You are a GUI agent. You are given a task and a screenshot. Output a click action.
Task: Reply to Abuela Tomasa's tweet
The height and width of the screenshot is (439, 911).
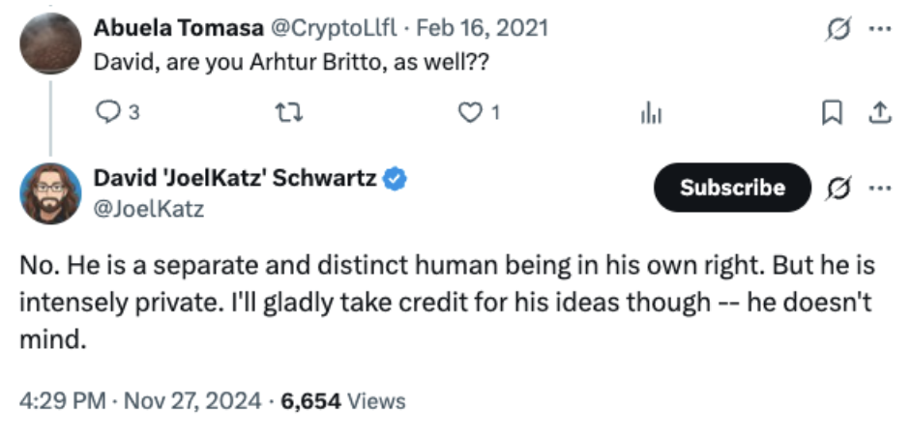pos(105,113)
